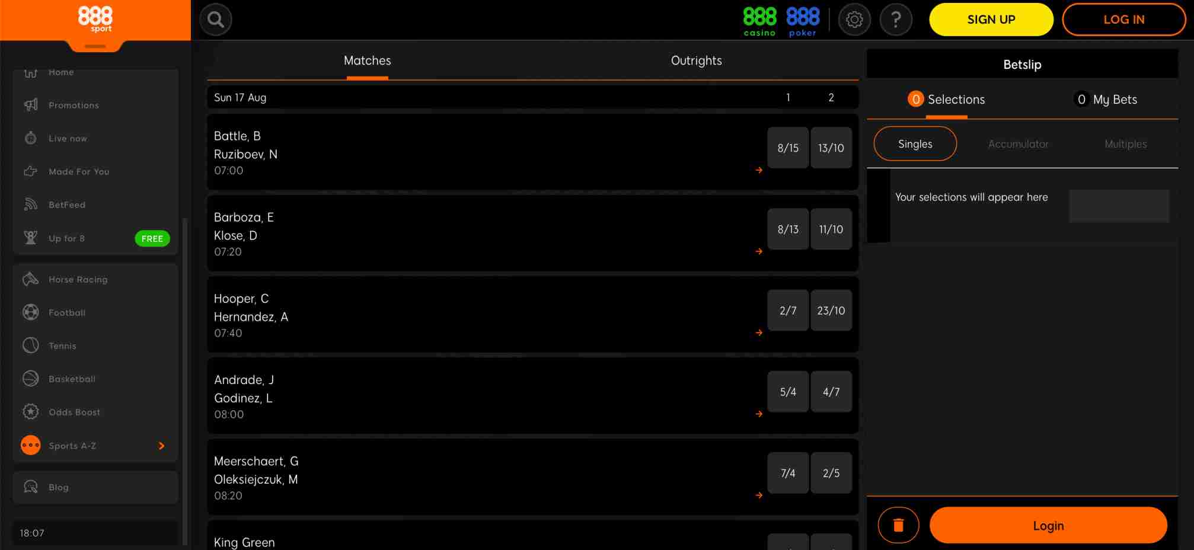Click the Made For You thumbs icon
Screen dimensions: 1194x550
point(31,171)
